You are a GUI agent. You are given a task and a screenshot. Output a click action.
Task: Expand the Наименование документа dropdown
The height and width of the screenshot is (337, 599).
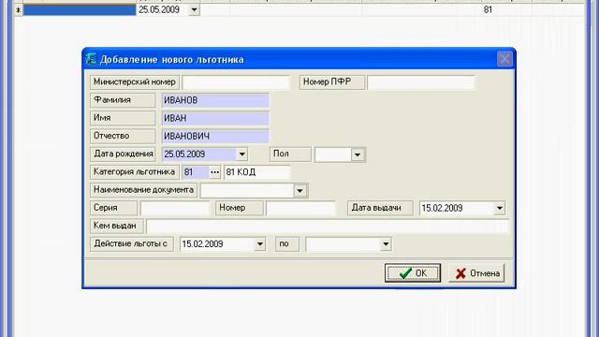pos(299,190)
